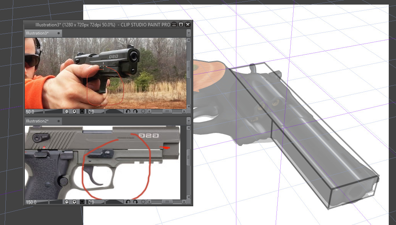396x225 pixels.
Task: Zoom in on the Illustration2 canvas
Action: tap(74, 202)
